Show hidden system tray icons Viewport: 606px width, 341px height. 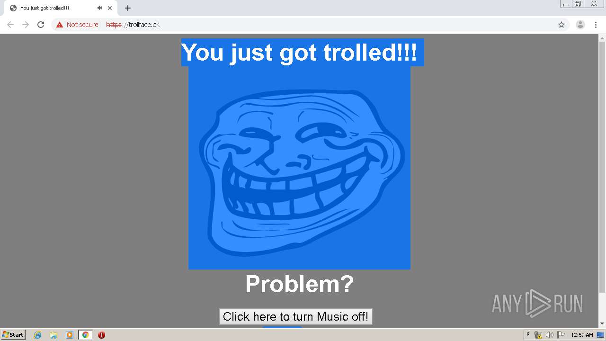point(528,334)
